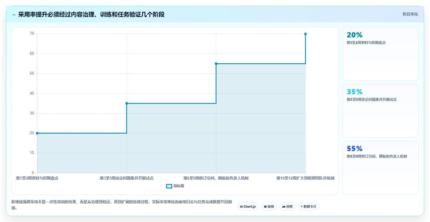
Task: Click card caption 第6至9周修订空间、模板和负责人机制
Action: pyautogui.click(x=377, y=156)
